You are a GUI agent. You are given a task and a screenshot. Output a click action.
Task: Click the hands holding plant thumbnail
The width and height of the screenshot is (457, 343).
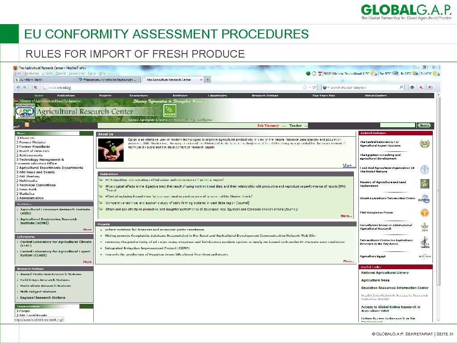(x=111, y=150)
